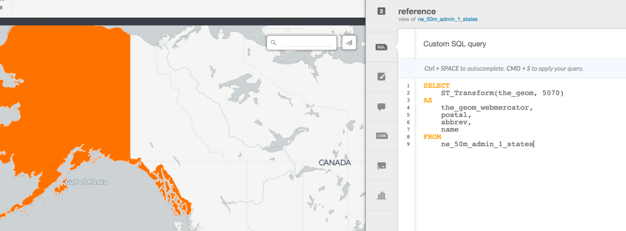
Task: Click the FROM keyword in the query
Action: (x=432, y=137)
